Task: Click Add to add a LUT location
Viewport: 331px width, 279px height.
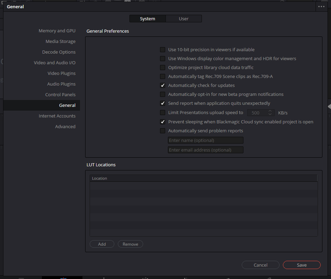Action: pos(102,244)
